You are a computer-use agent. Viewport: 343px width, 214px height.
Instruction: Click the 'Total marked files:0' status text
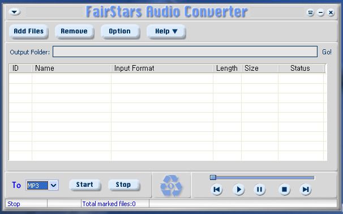109,204
